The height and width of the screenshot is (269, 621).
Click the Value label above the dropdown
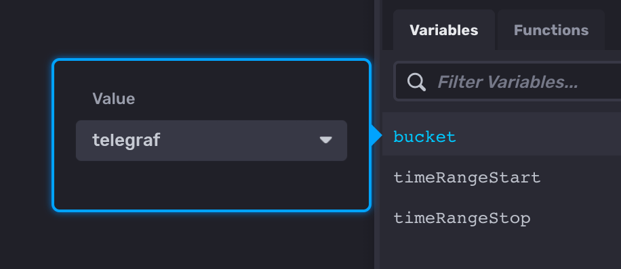(114, 99)
